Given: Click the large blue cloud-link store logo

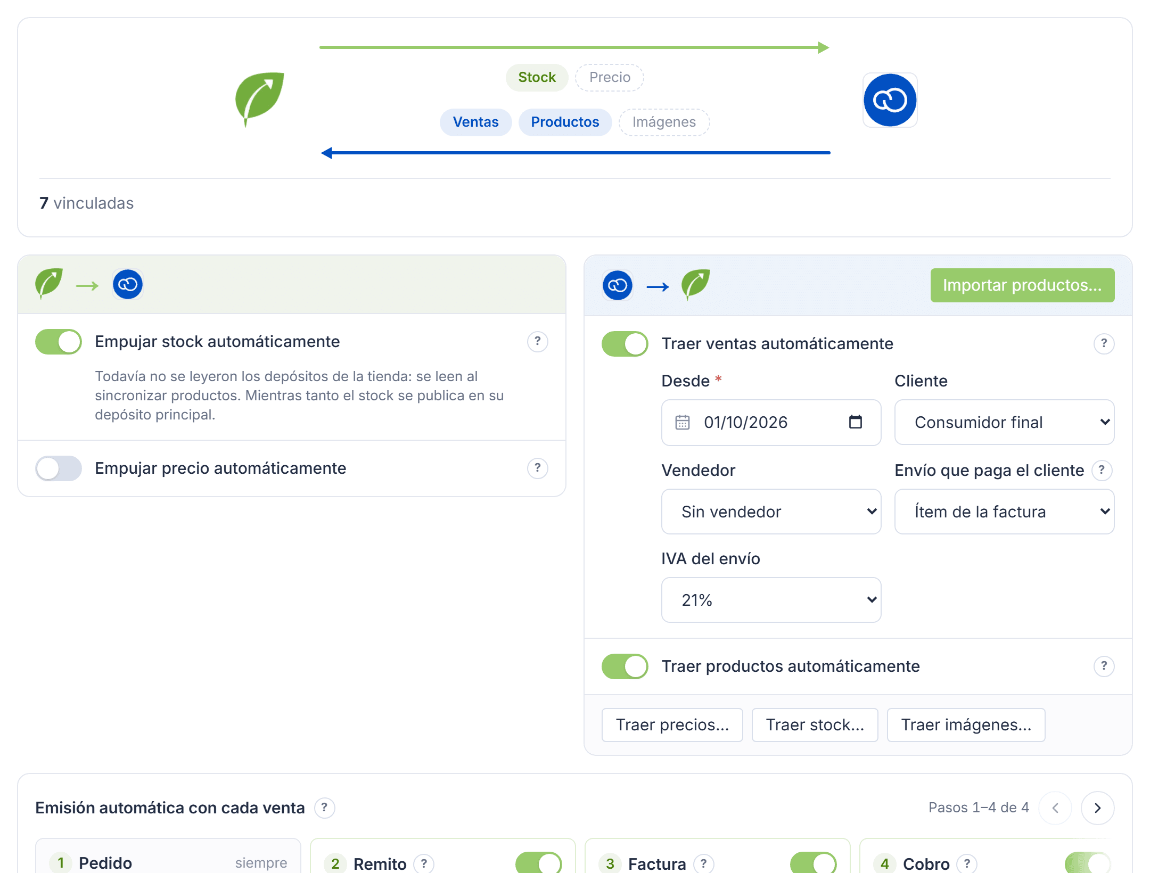Looking at the screenshot, I should (x=890, y=100).
